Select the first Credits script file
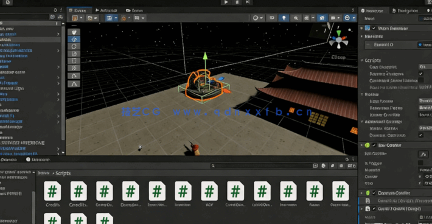This screenshot has height=224, width=432. point(52,194)
